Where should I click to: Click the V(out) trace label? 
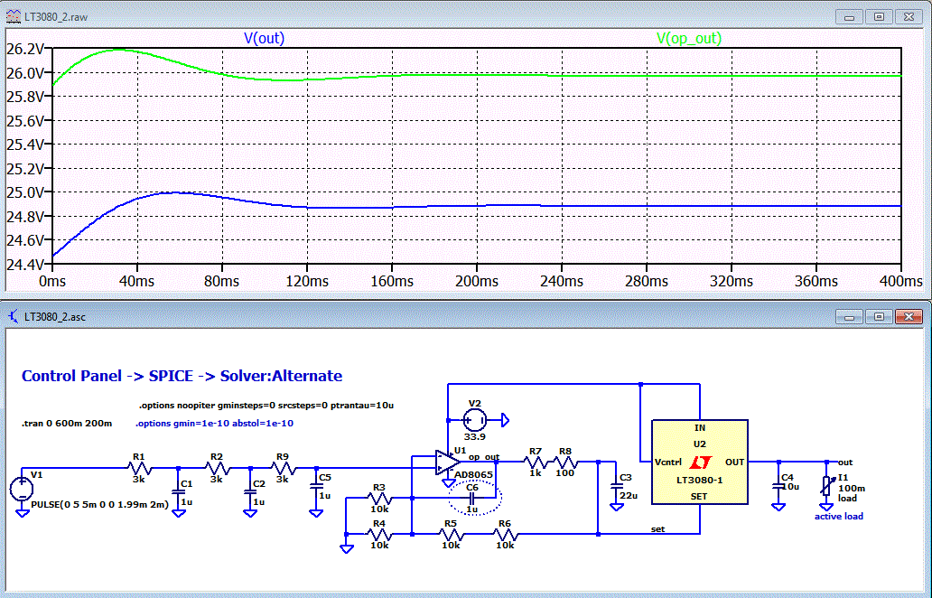tap(264, 39)
